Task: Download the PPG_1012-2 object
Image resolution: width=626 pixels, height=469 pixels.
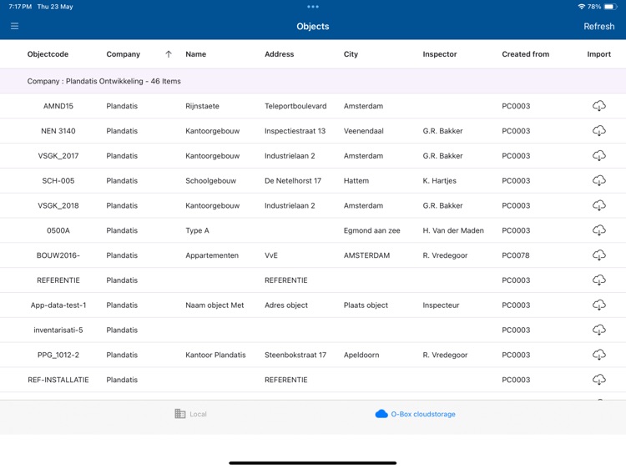Action: 598,355
